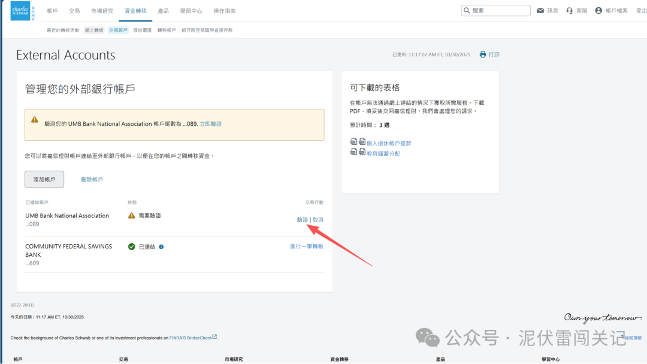Screen dimensions: 647x364
Task: Open the 學習中心 menu
Action: click(191, 10)
